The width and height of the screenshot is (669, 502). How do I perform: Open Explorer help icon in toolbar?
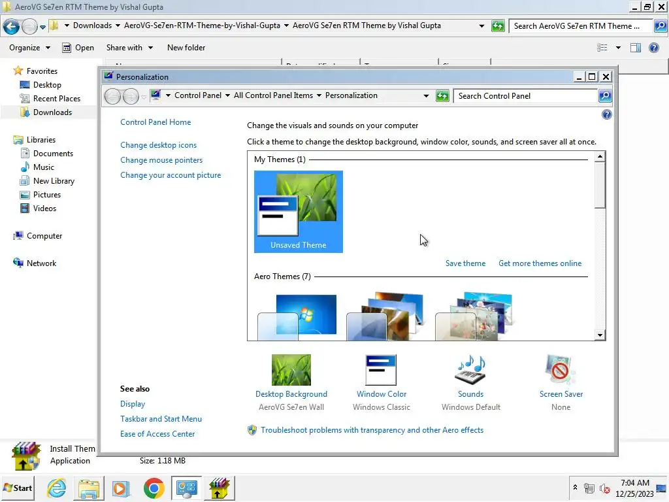point(653,48)
